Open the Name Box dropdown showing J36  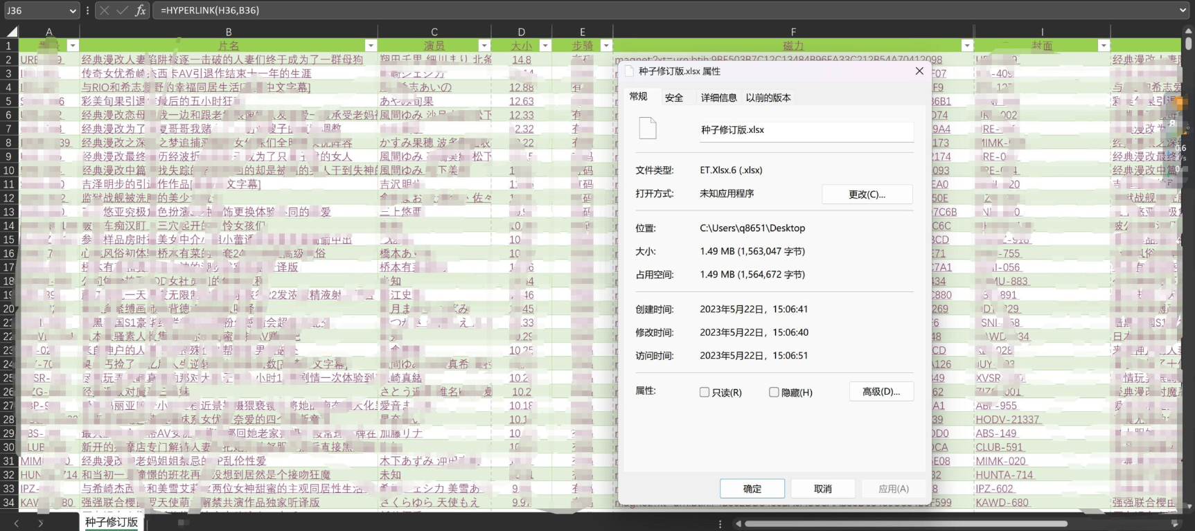(73, 10)
